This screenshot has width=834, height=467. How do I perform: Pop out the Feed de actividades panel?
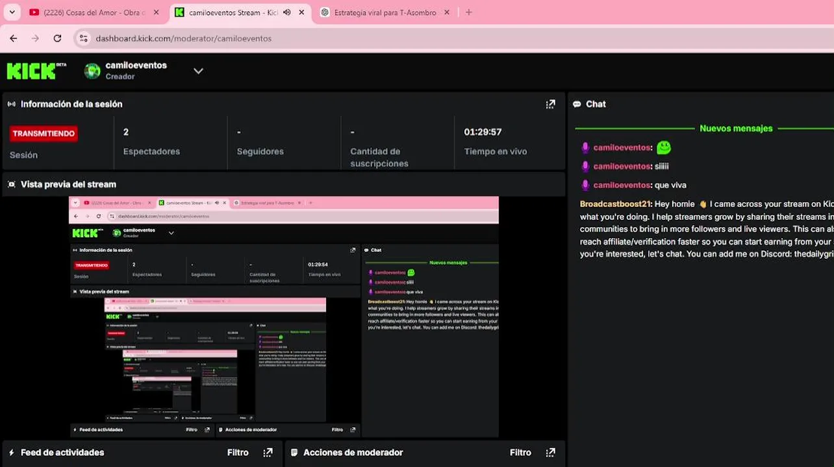pos(268,453)
